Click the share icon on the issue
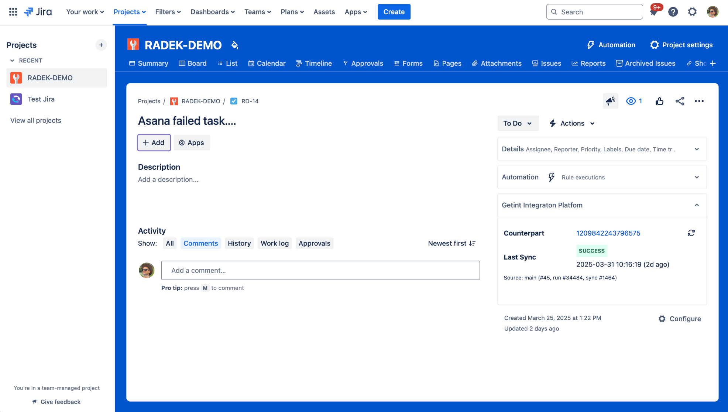728x412 pixels. click(x=680, y=101)
